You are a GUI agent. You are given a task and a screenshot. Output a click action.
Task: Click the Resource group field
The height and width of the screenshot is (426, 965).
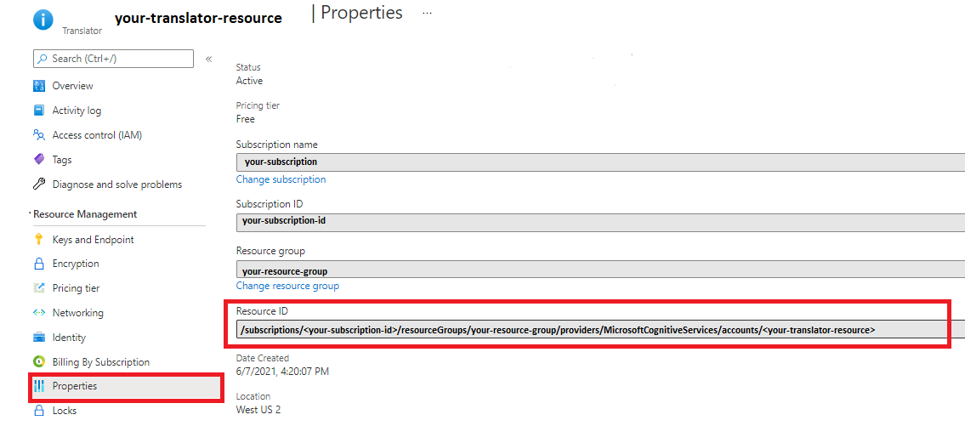[600, 270]
